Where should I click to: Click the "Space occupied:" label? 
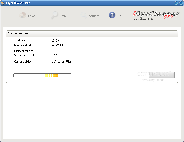24,55
